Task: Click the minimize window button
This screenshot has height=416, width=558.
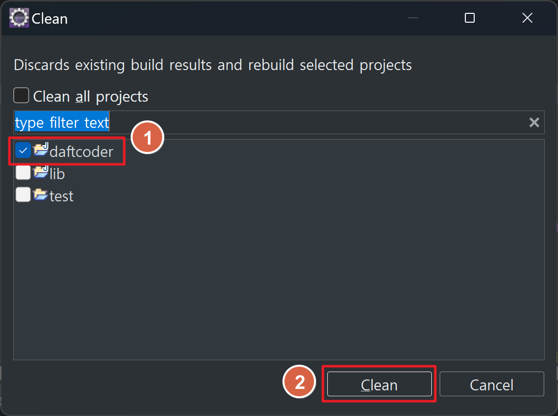Action: [x=412, y=18]
